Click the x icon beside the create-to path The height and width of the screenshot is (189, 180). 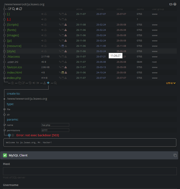(5, 99)
